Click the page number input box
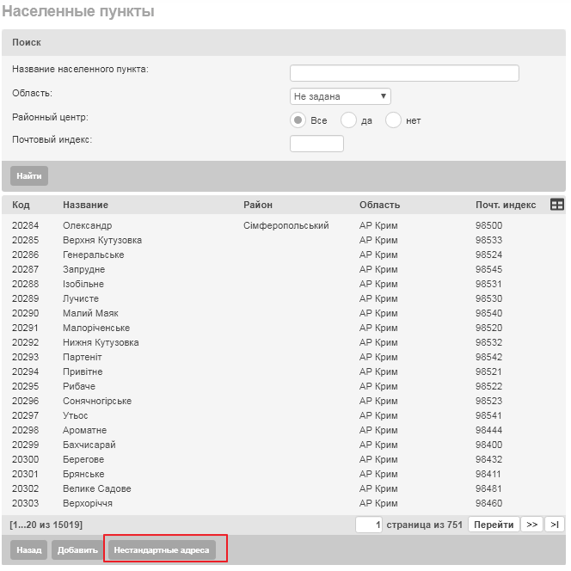 tap(368, 525)
